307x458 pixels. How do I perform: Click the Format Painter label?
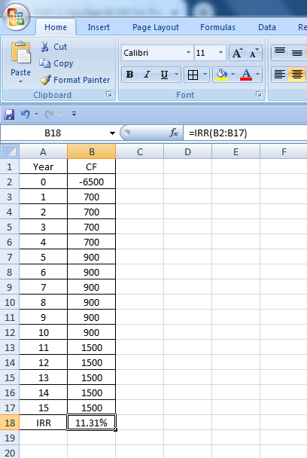point(82,80)
